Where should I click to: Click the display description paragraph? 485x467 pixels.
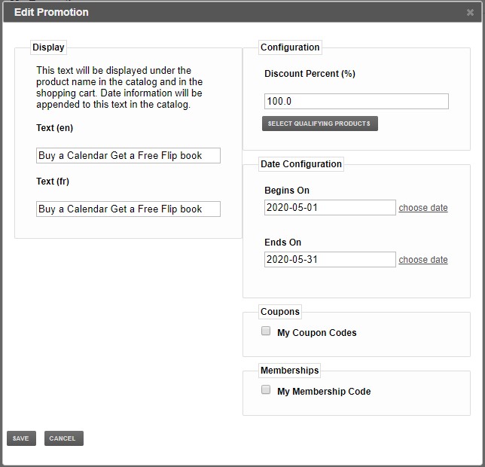point(120,87)
